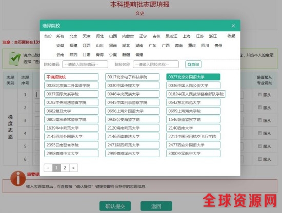Choose 0192中央司法警官学院
282x213 pixels.
coord(71,102)
